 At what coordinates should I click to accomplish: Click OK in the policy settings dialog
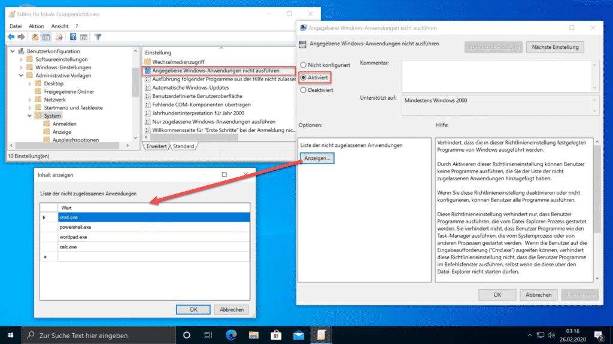[x=497, y=295]
